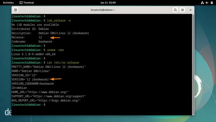Click the cat /etc/os-release command
Image resolution: width=216 pixels, height=122 pixels.
tap(63, 62)
